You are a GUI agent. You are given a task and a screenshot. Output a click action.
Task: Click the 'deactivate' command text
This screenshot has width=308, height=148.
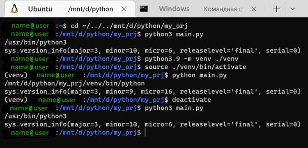[x=191, y=100]
